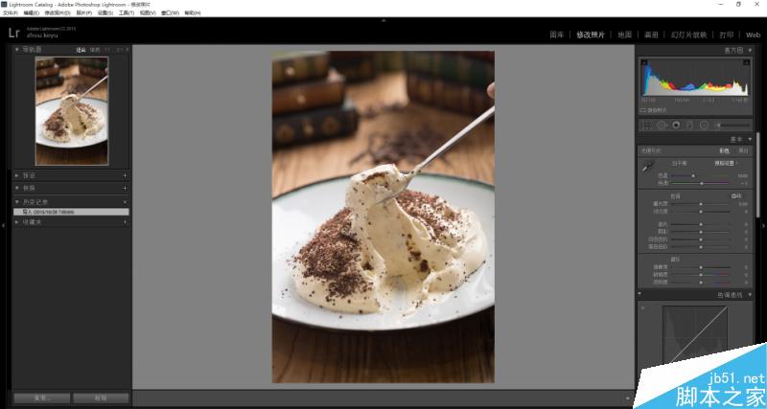The width and height of the screenshot is (767, 409).
Task: Switch to the Map (地图) module
Action: tap(625, 34)
